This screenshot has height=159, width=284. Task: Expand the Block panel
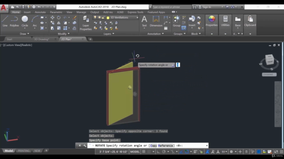point(196,34)
